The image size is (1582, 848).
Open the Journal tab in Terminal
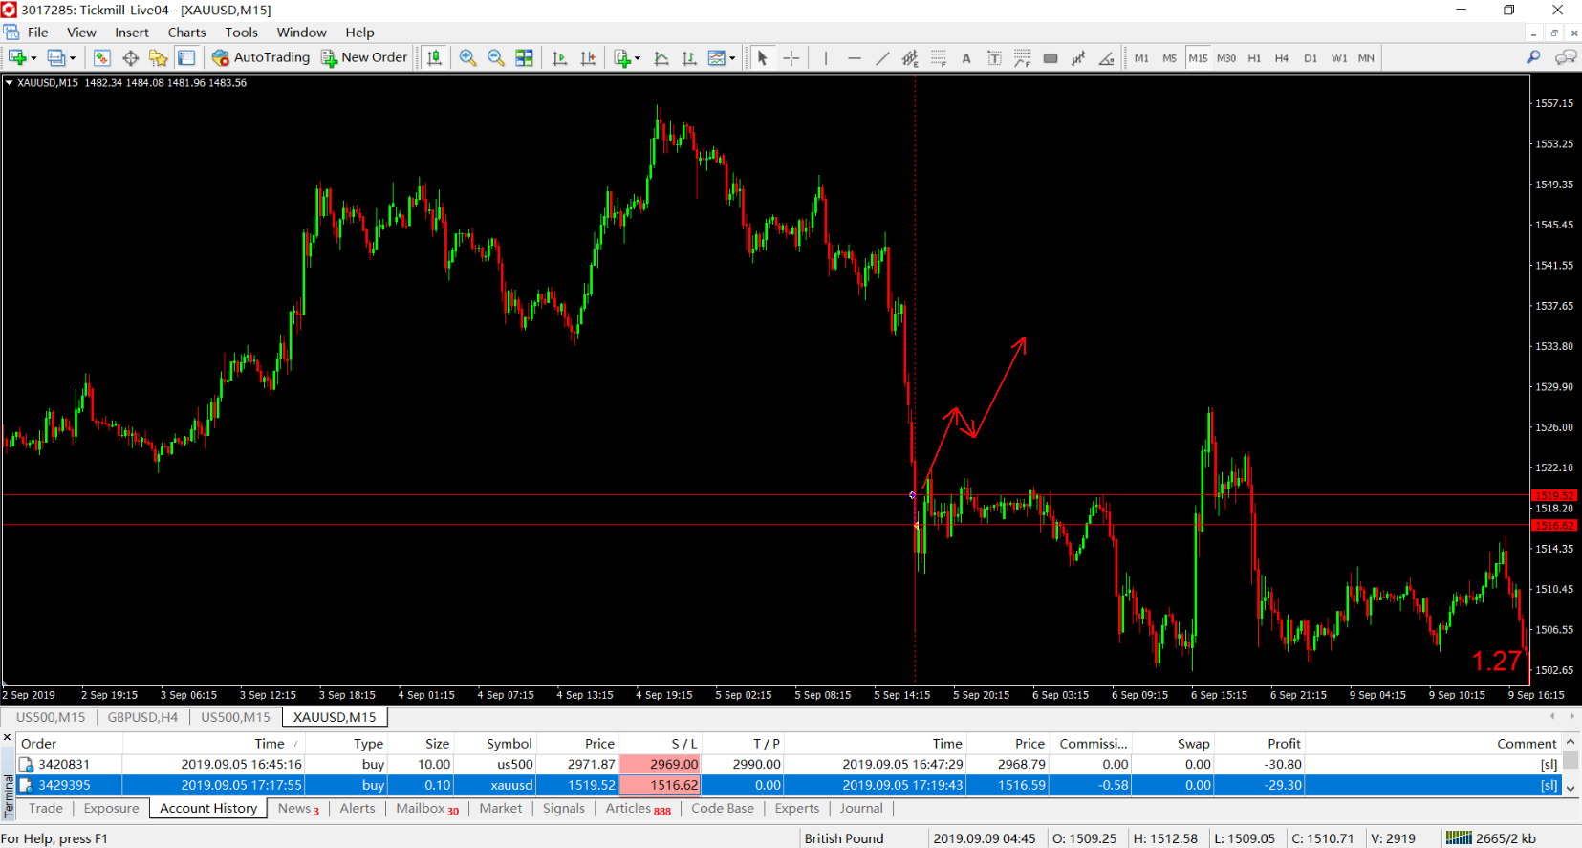(x=861, y=809)
